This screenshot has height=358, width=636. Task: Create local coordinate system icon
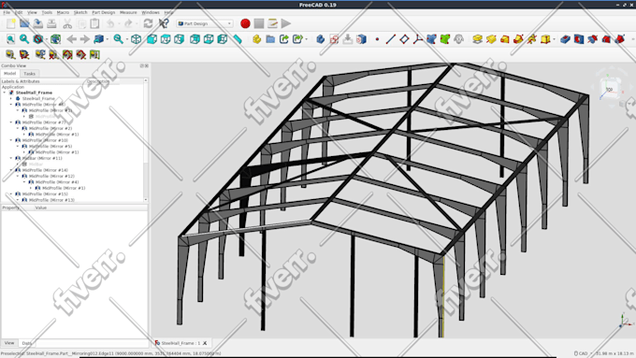point(418,39)
